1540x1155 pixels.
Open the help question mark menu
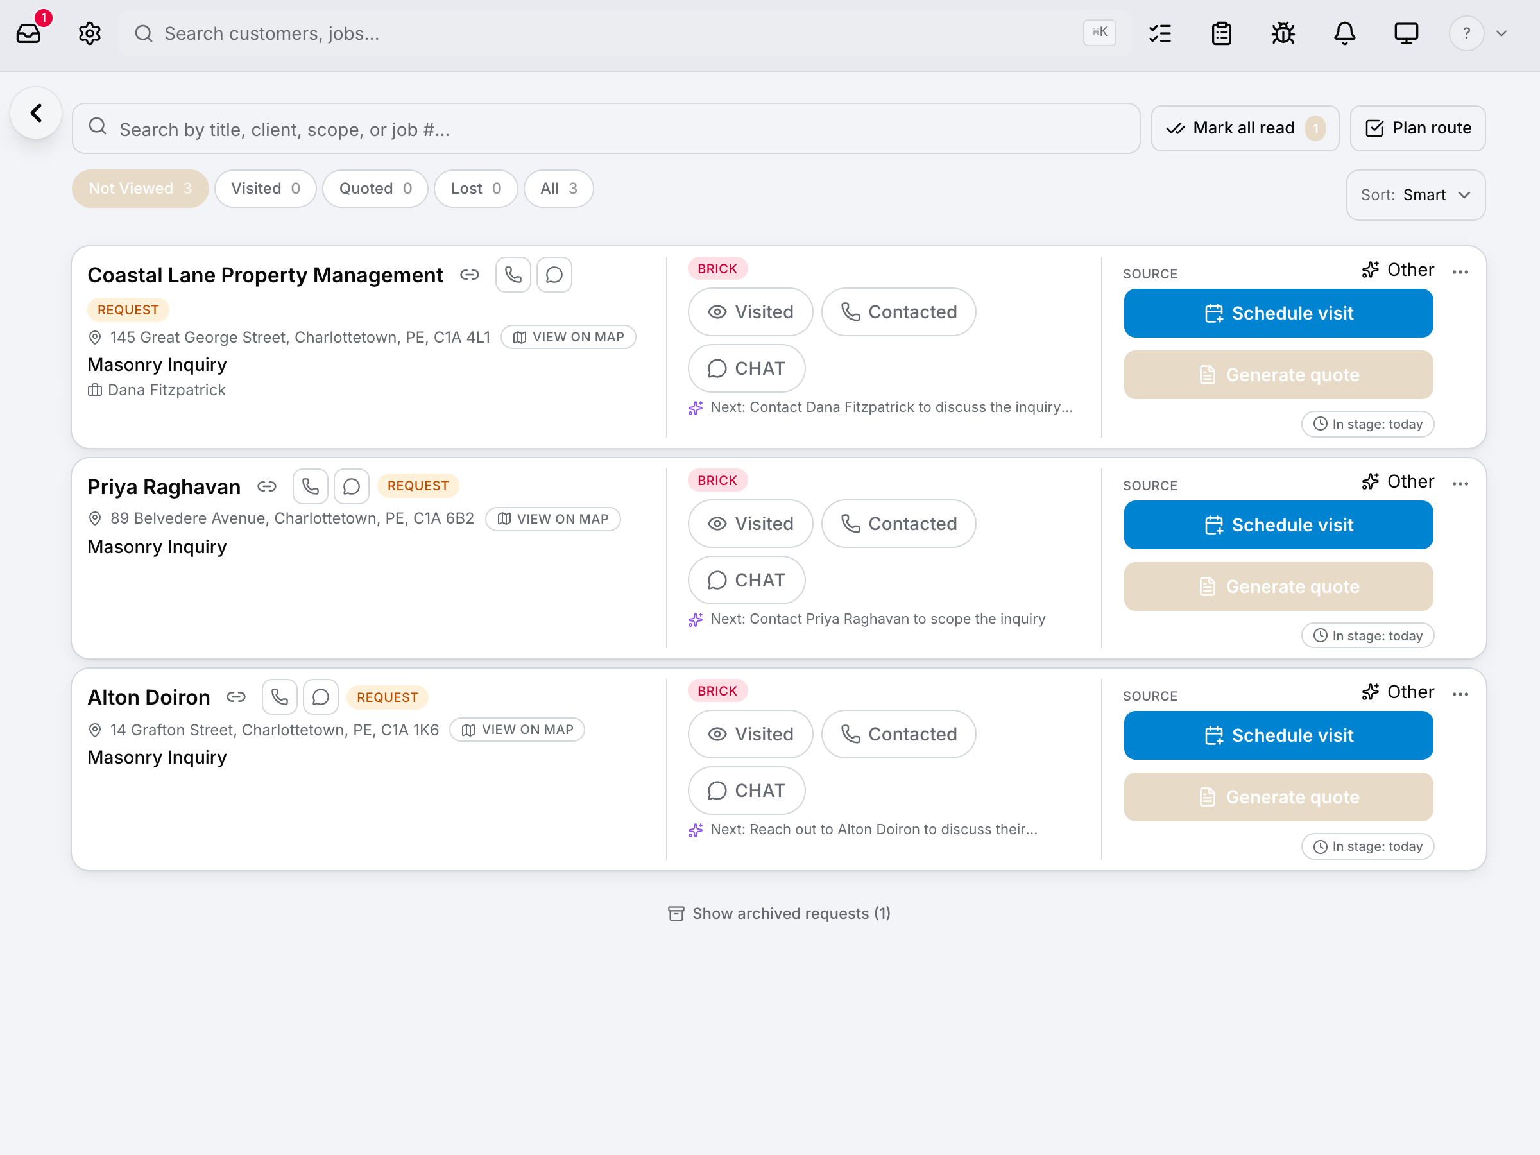(1467, 33)
